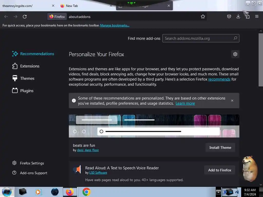
Task: Click the Manage bookmarks link
Action: click(x=115, y=25)
